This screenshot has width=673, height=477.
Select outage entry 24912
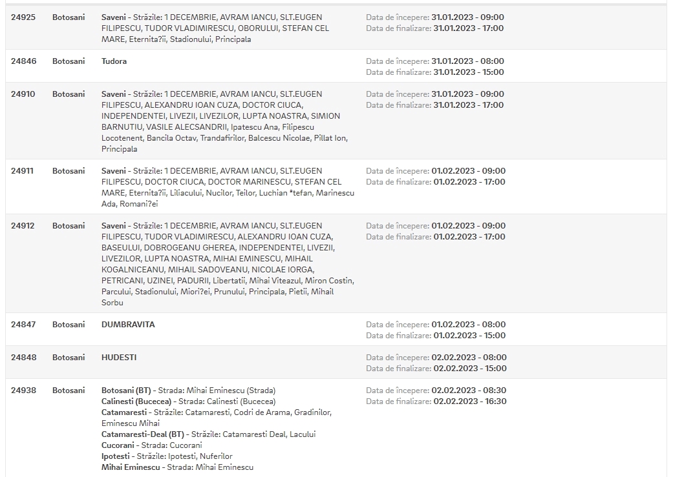click(x=336, y=263)
